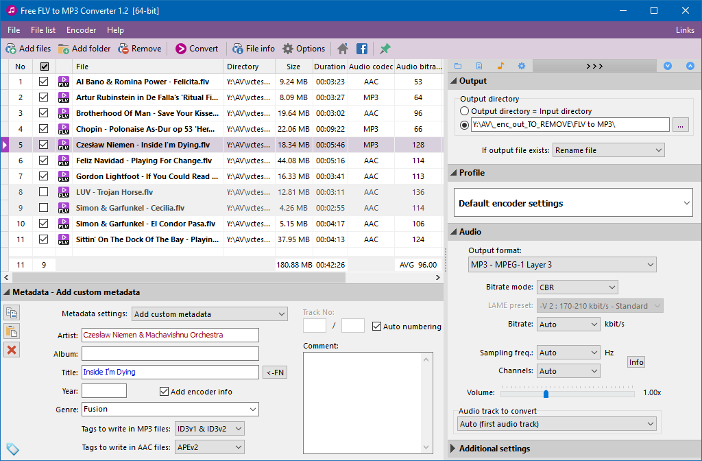Select Output directory = Input directory radio

pos(464,111)
